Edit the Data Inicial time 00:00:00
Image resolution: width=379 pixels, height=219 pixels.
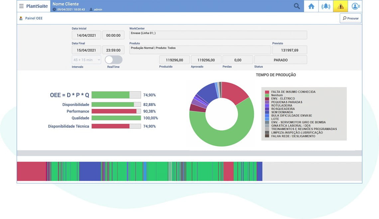pyautogui.click(x=113, y=35)
